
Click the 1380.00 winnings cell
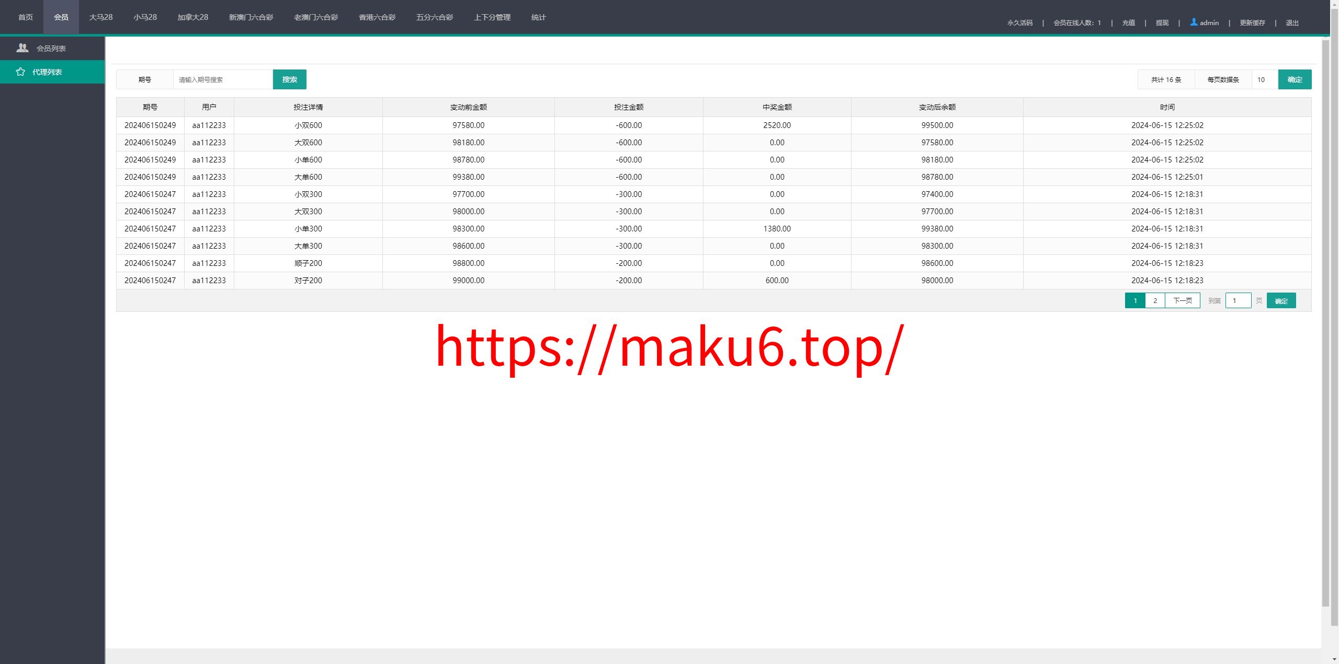pyautogui.click(x=777, y=229)
